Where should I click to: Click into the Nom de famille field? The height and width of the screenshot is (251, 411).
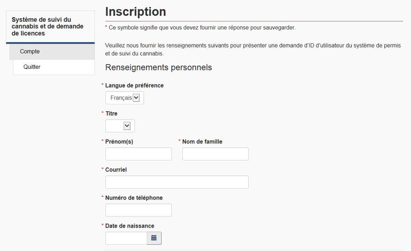click(215, 154)
